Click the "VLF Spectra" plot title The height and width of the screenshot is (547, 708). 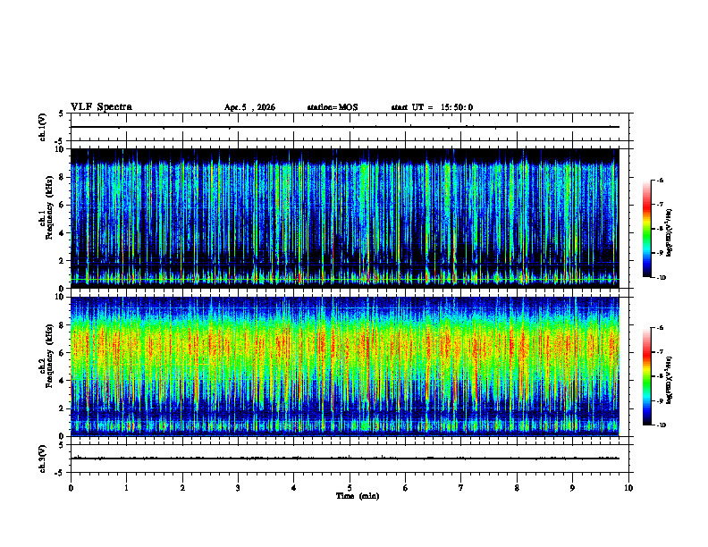(x=101, y=107)
